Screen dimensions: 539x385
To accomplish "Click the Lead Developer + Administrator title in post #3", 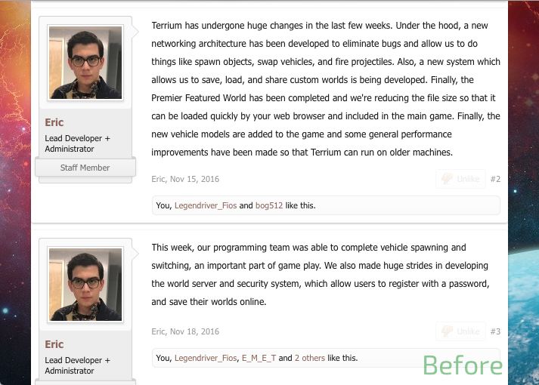I will tap(77, 365).
